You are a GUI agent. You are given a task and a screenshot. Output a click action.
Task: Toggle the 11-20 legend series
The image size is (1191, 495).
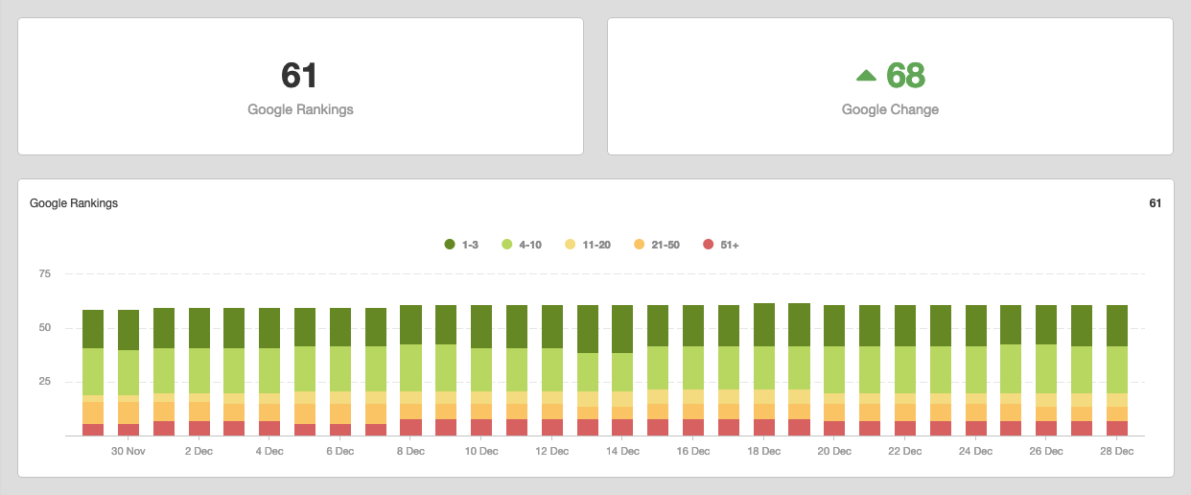click(588, 245)
